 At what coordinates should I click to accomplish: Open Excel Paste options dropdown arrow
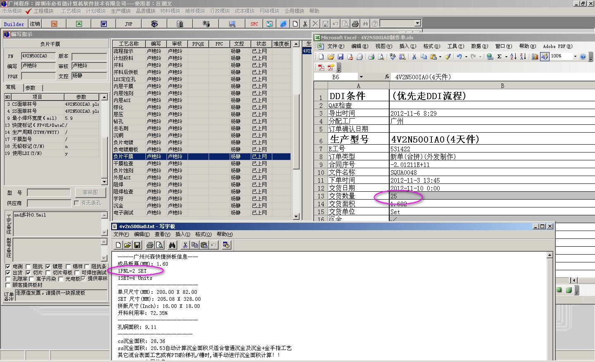click(440, 57)
